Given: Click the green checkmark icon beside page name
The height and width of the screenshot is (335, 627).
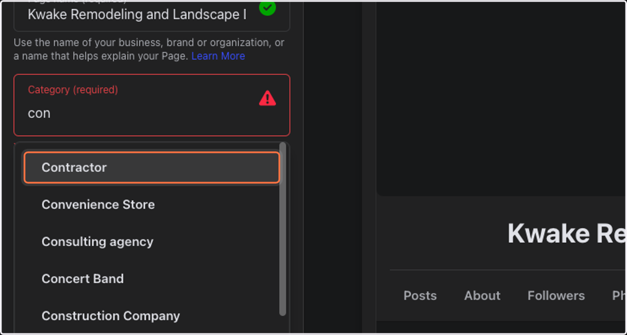Looking at the screenshot, I should [267, 7].
